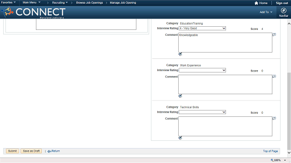Click the Return arrow icon
Viewport: 291px width, 163px height.
(49, 151)
